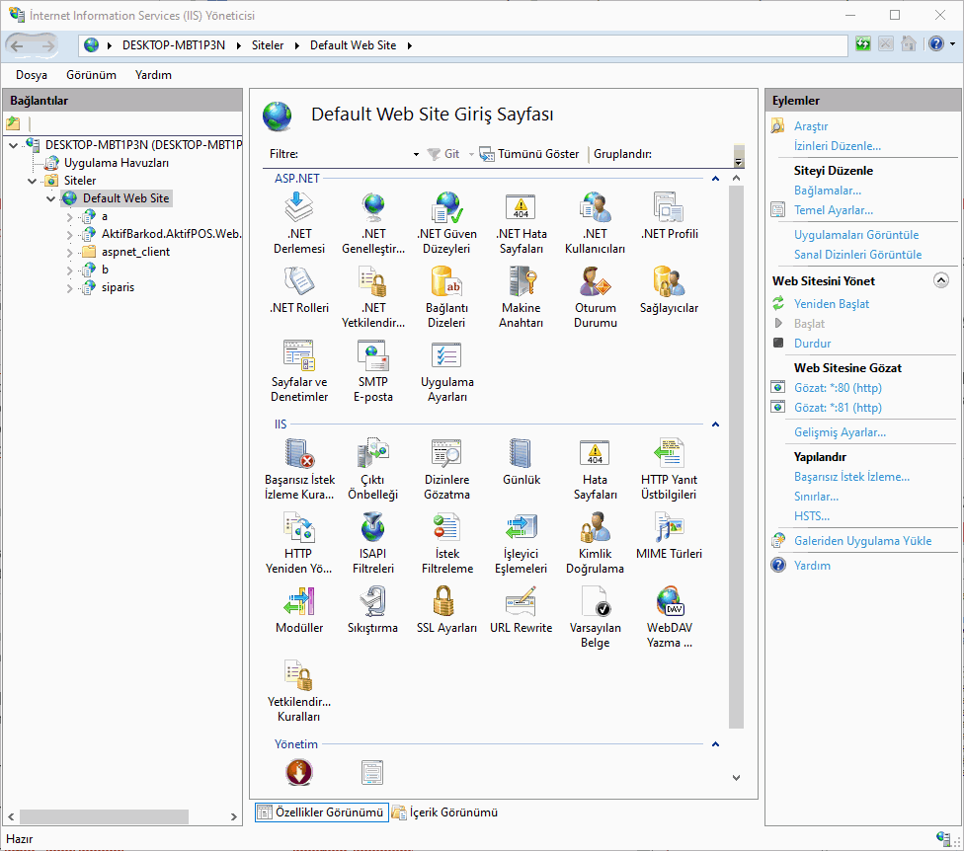Click the left panel horizontal scrollbar
Viewport: 964px width, 851px height.
(104, 816)
